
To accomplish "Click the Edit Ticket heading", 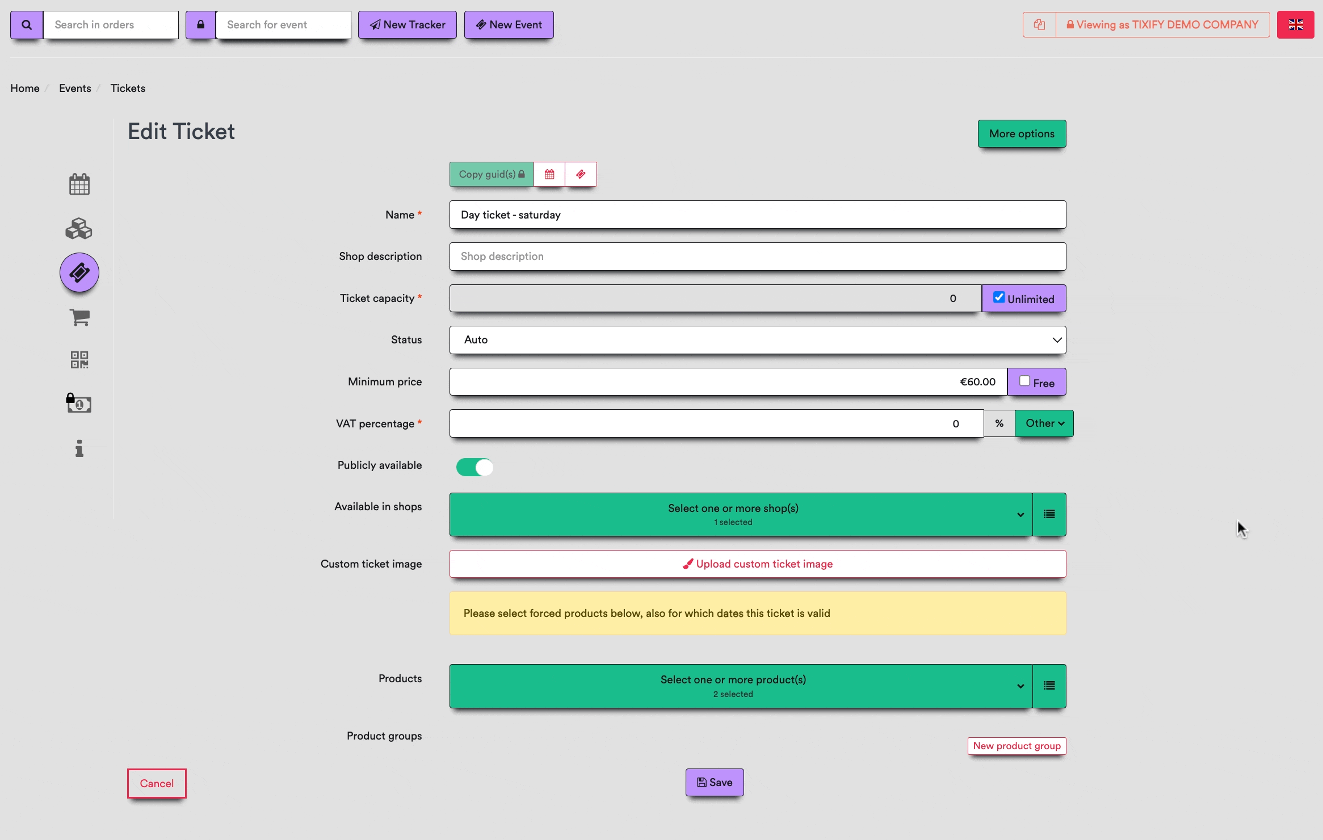I will click(x=181, y=132).
